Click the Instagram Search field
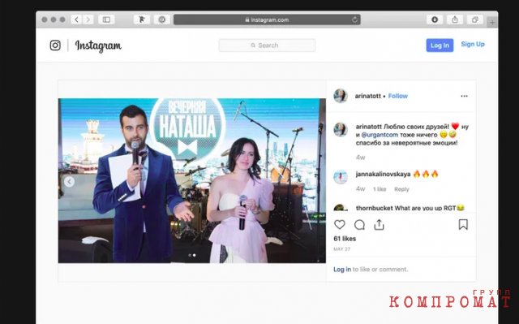The width and height of the screenshot is (519, 324). 267,45
